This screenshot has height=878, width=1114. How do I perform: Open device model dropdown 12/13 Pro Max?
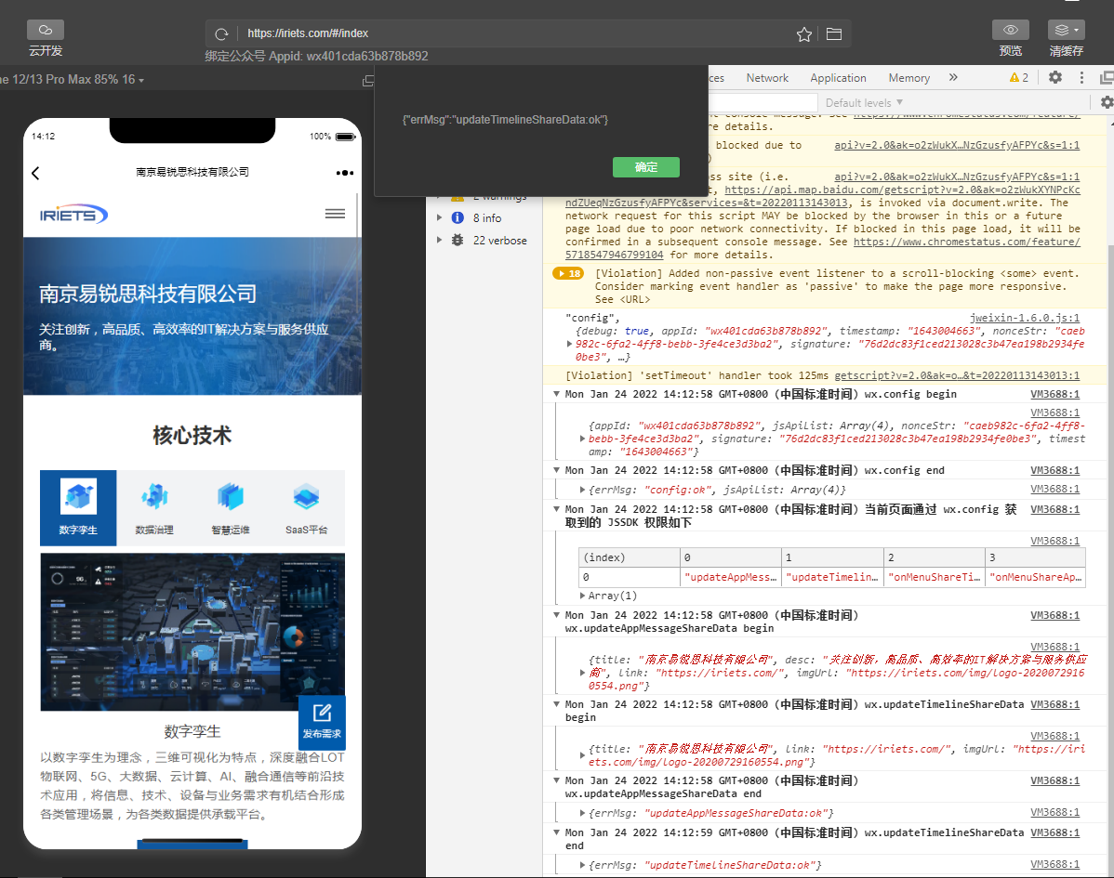pos(73,80)
